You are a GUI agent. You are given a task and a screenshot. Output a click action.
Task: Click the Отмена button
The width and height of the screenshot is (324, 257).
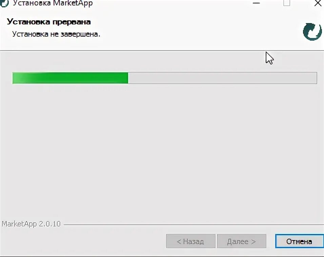pos(299,241)
